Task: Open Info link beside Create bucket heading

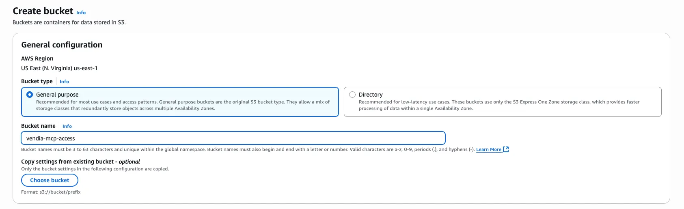Action: click(x=81, y=13)
